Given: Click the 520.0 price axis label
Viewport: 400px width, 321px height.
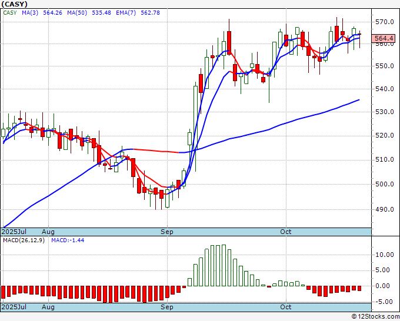Looking at the screenshot, I should tap(384, 135).
